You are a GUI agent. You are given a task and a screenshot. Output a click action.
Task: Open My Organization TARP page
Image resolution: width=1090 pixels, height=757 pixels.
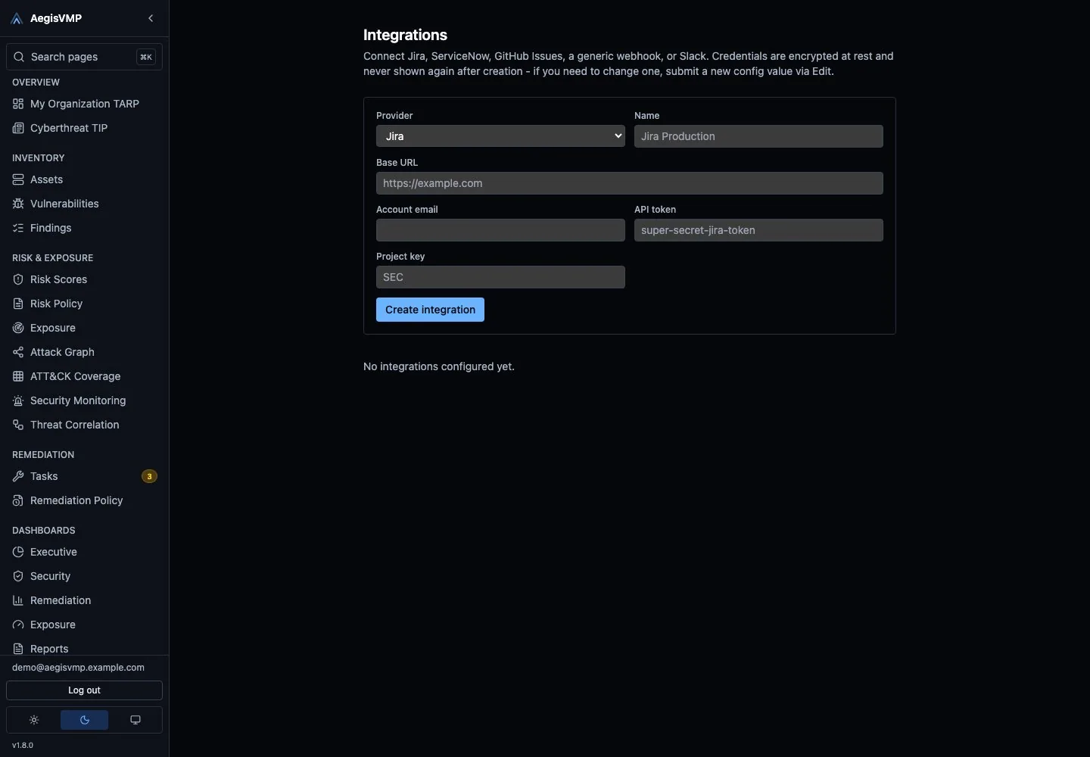(84, 104)
